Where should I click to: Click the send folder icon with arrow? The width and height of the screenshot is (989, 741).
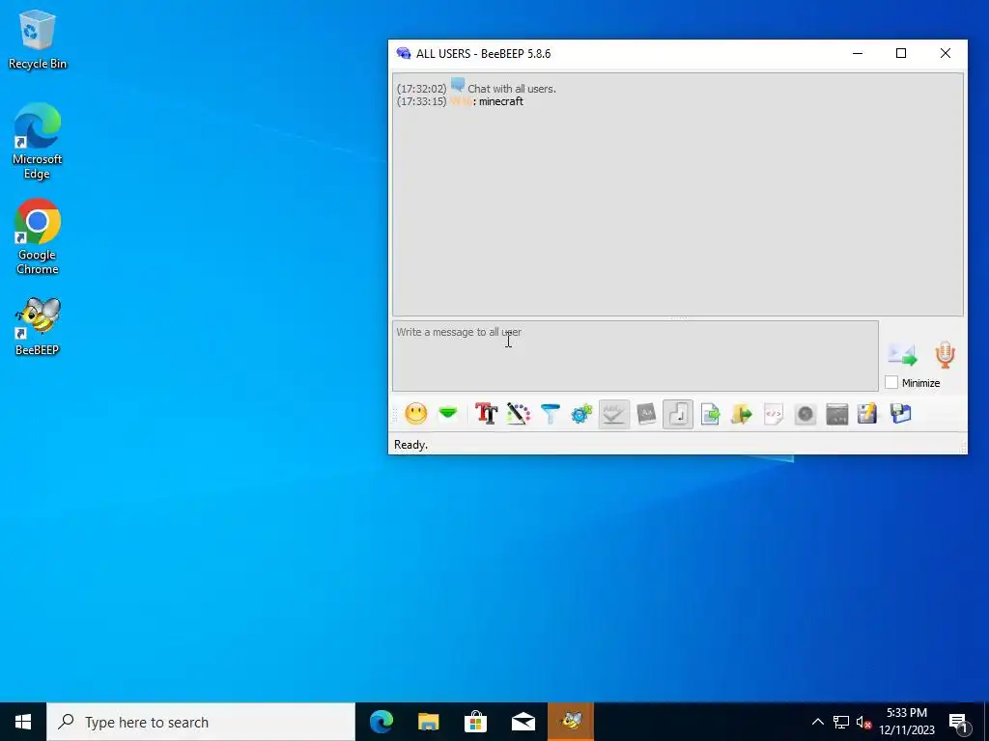[742, 414]
